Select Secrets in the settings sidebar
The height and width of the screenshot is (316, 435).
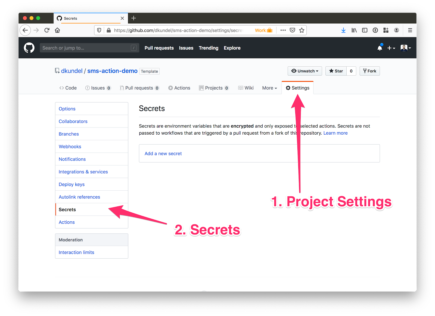[x=92, y=209]
